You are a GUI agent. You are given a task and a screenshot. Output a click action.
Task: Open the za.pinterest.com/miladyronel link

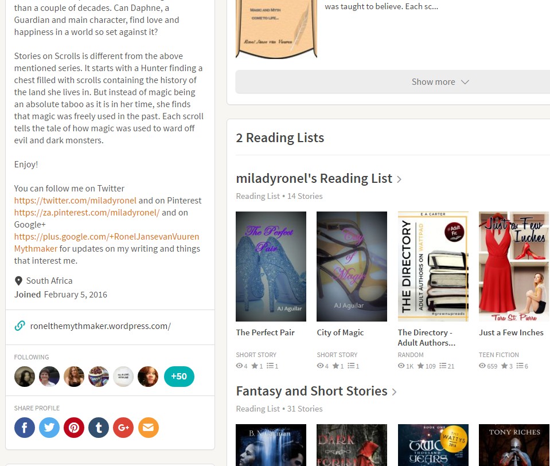(x=87, y=213)
